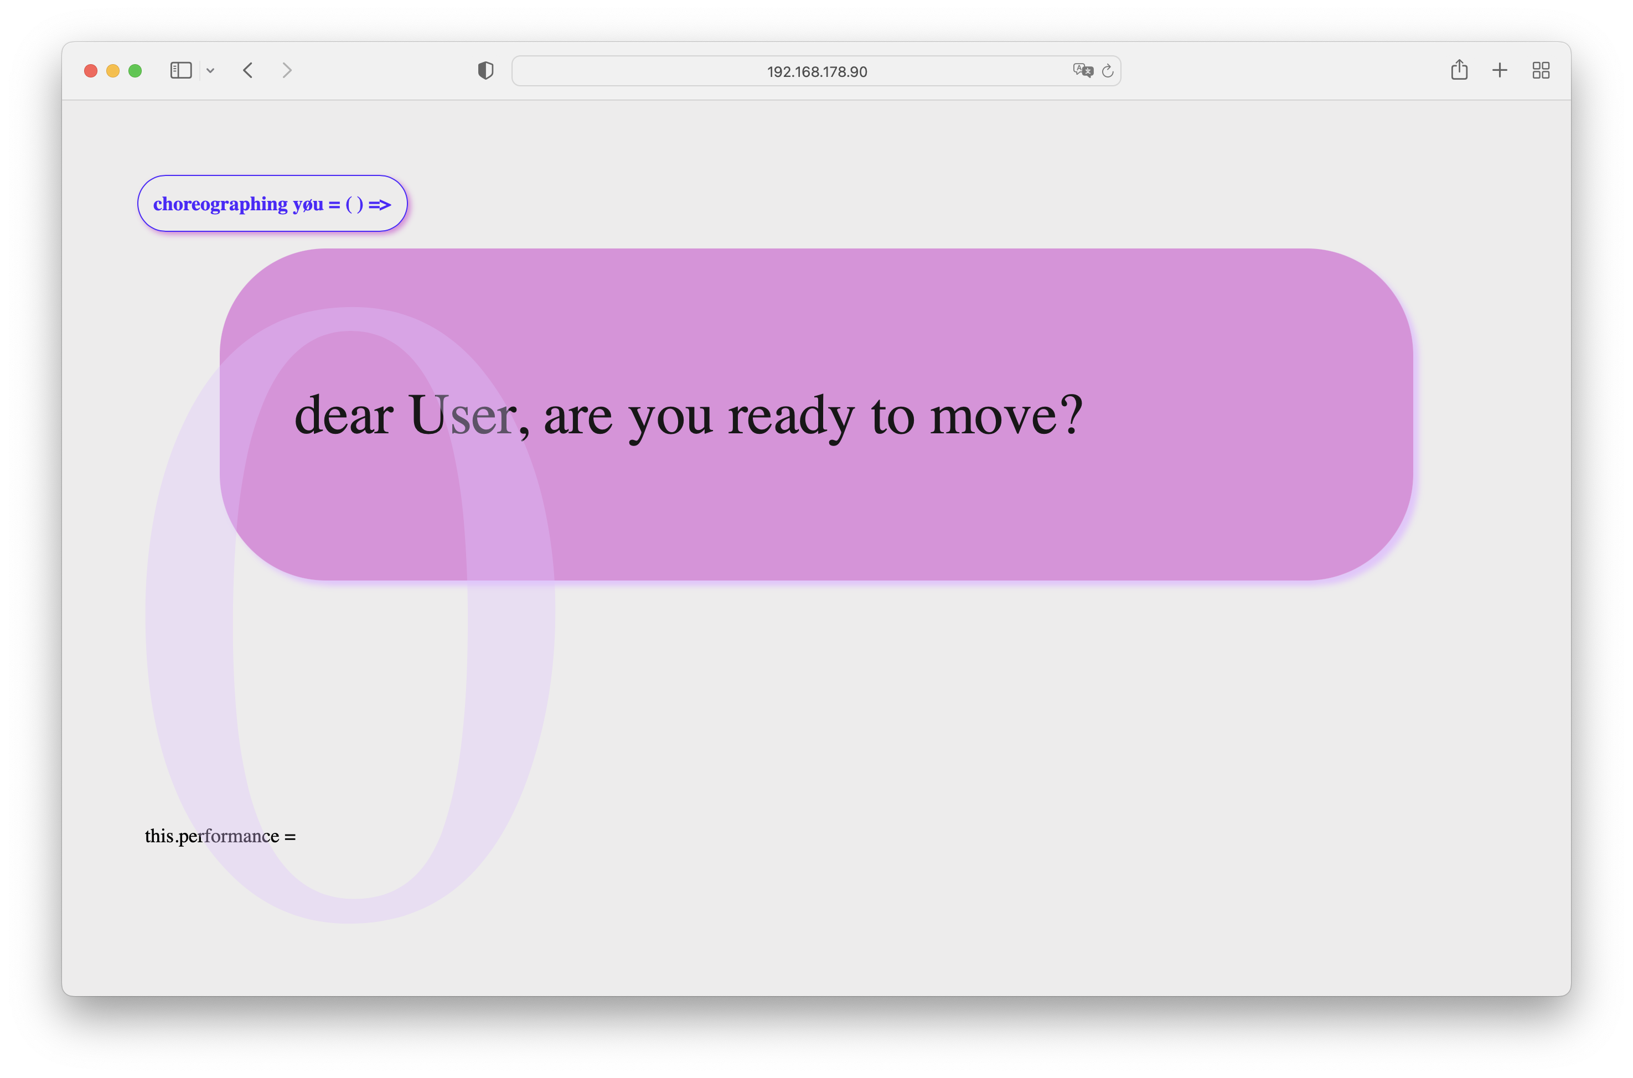Go forward with the forward arrow

click(x=287, y=70)
